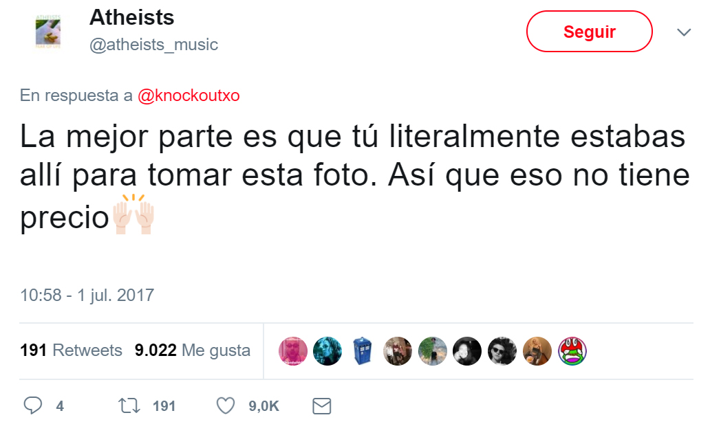The height and width of the screenshot is (435, 710).
Task: Open the sunglasses black-and-white avatar profile
Action: click(x=502, y=351)
